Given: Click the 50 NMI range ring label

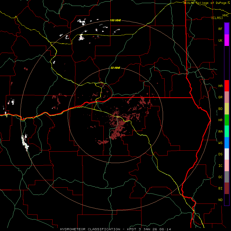Looking at the screenshot, I should tap(115, 68).
